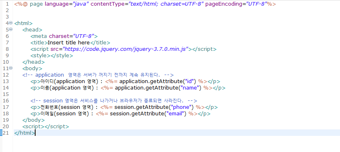Collapse the html fold marker on line 4
The image size is (340, 152).
pos(11,23)
